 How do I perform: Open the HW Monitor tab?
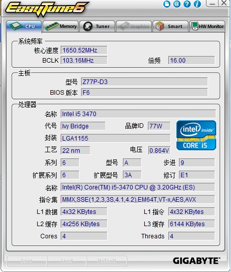tap(207, 26)
